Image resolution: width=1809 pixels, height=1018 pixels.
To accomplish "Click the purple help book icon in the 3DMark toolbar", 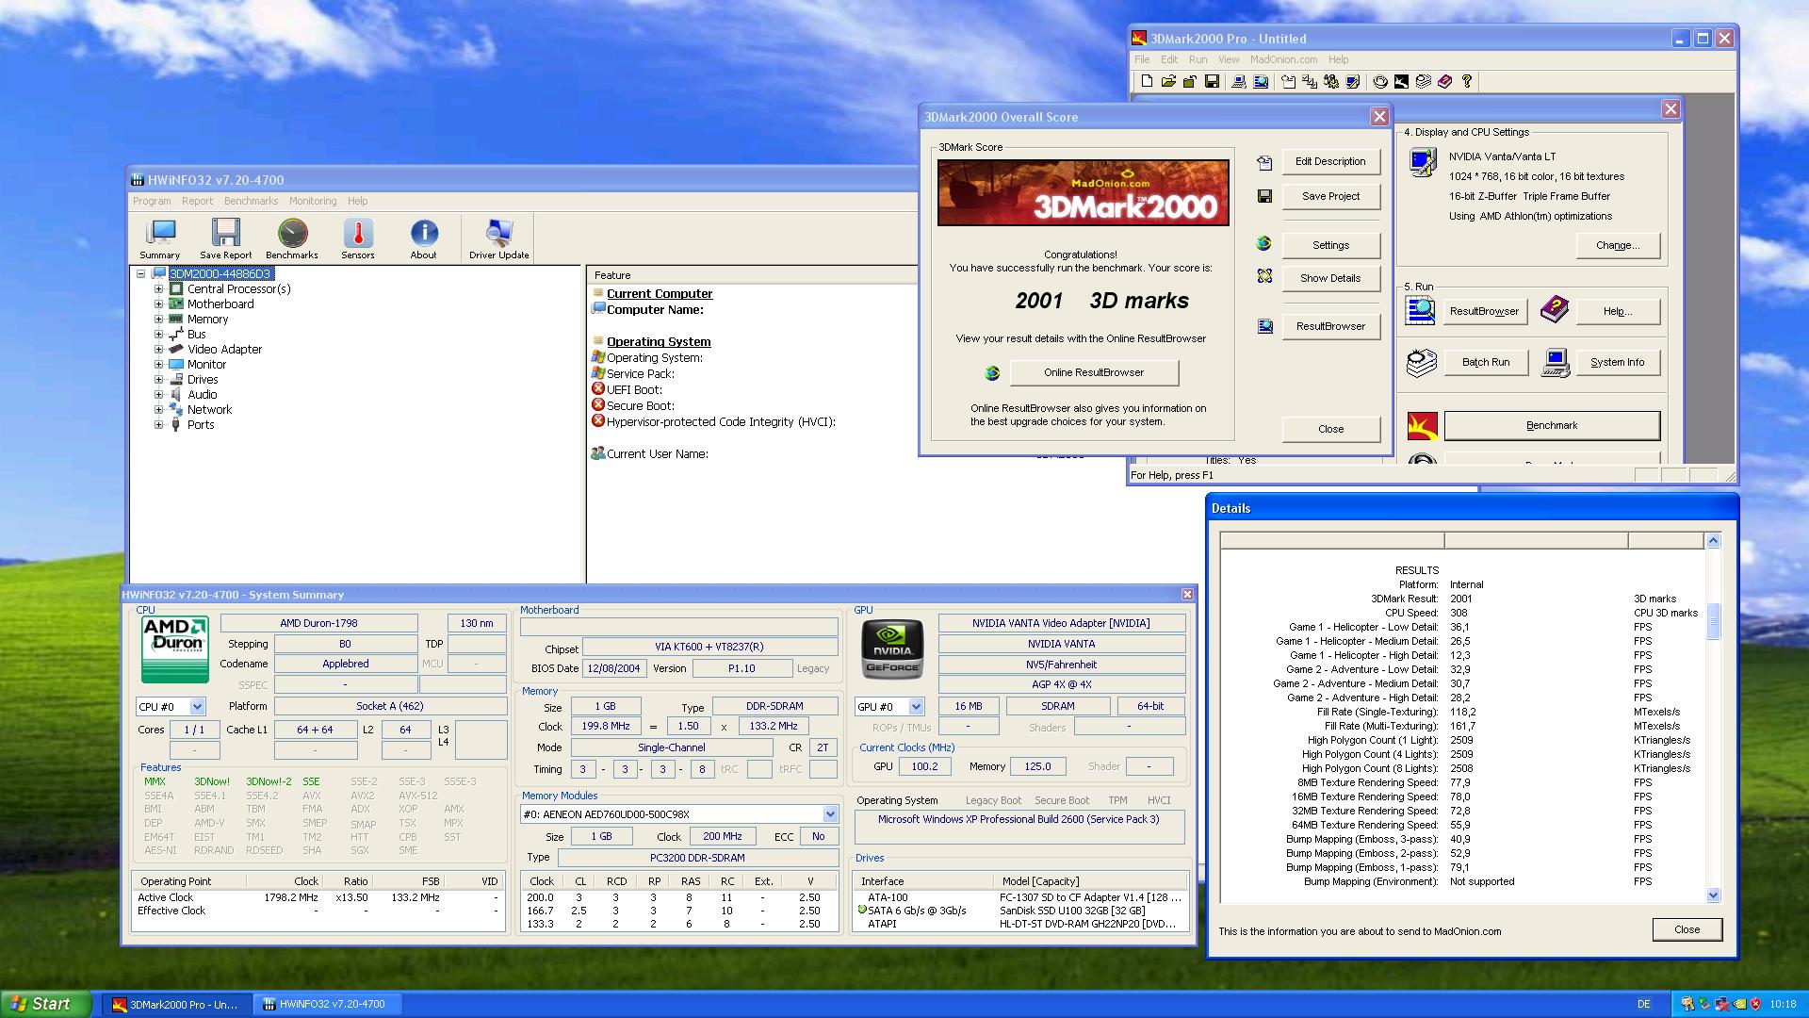I will point(1444,82).
